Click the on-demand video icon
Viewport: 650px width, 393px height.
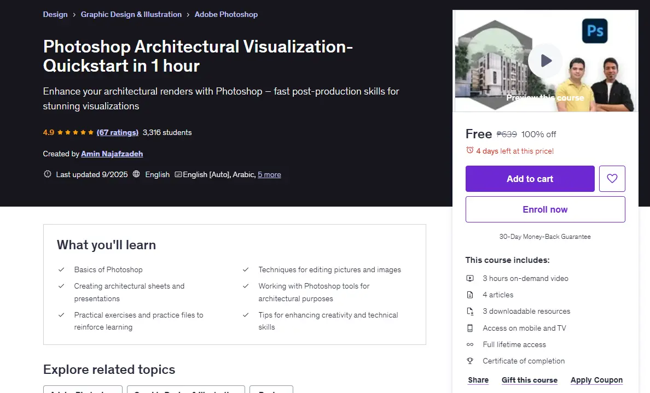(x=469, y=278)
